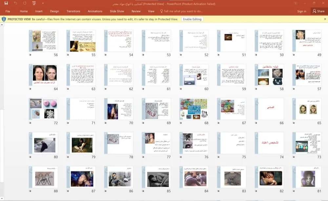The height and width of the screenshot is (201, 328).
Task: Click the lightbulb Tell me icon
Action: pos(161,11)
